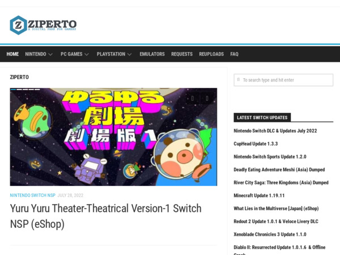Click the ZIPERTO section heading
This screenshot has width=340, height=255.
pos(19,77)
